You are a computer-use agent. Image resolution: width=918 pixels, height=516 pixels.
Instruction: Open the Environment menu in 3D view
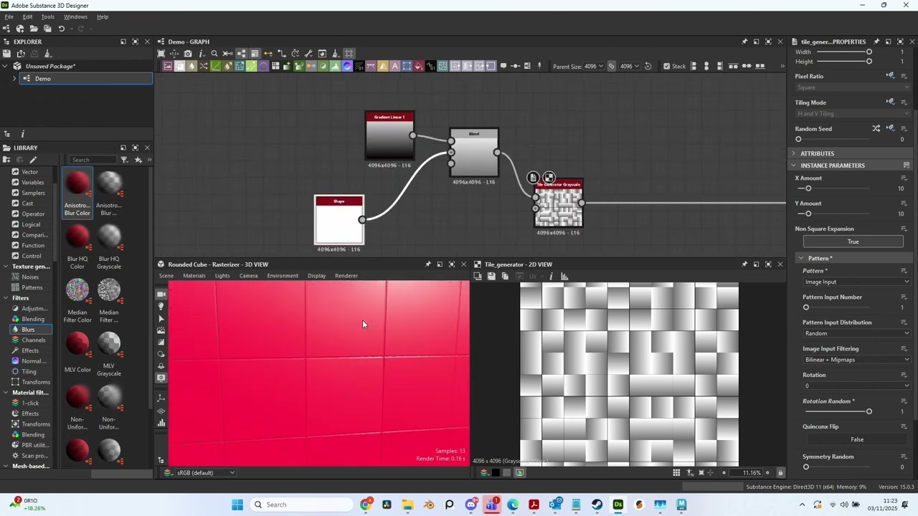point(283,276)
